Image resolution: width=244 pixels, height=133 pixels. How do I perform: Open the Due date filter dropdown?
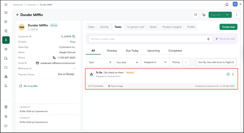click(x=127, y=62)
